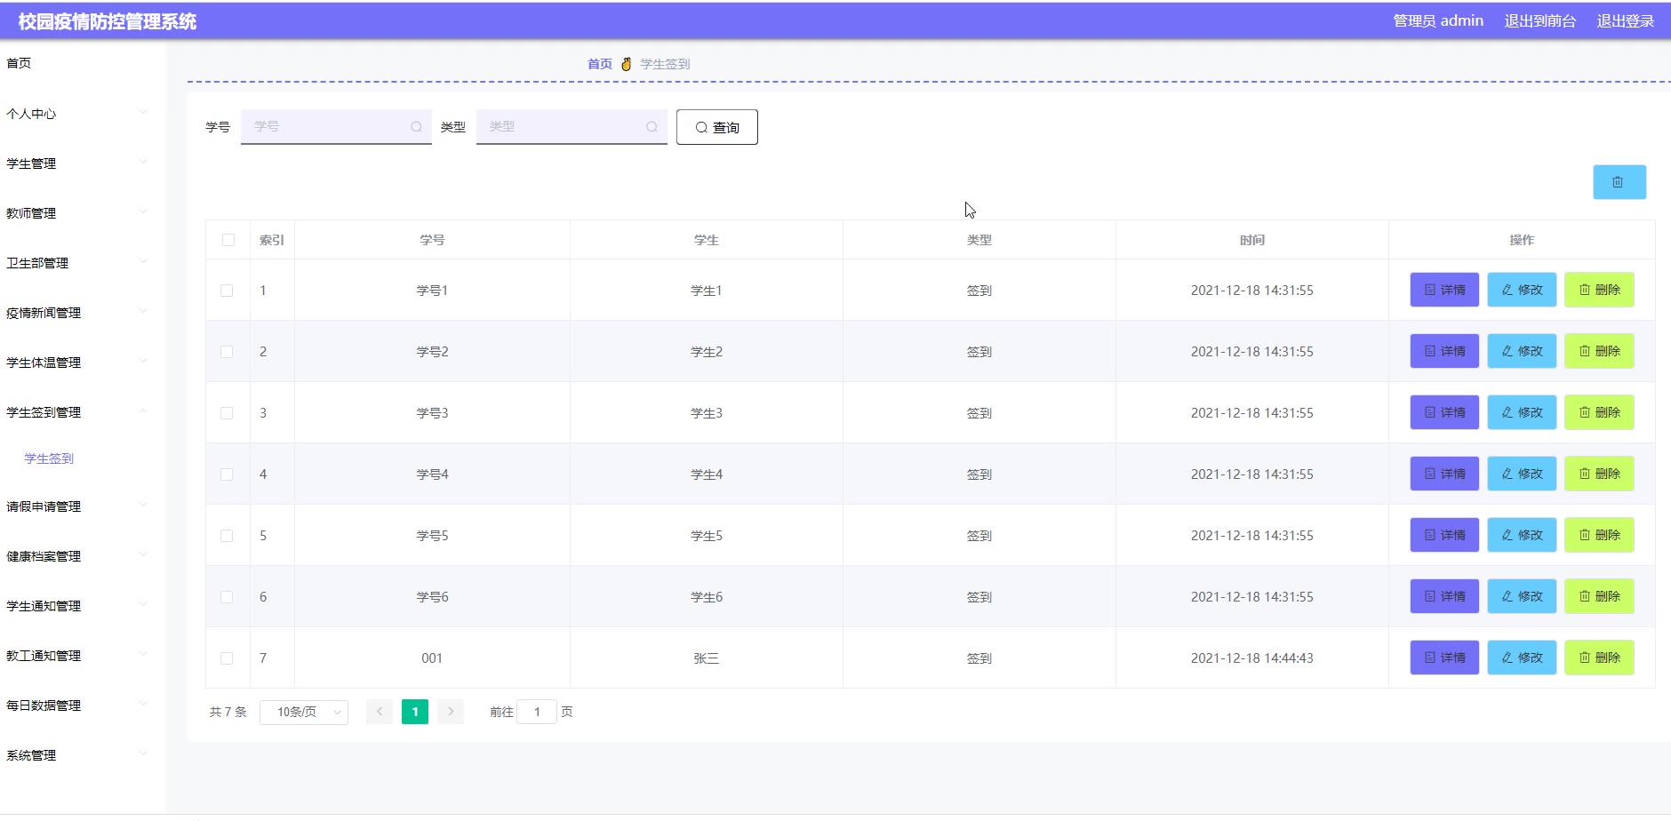Check the checkbox for row 2

coord(227,352)
